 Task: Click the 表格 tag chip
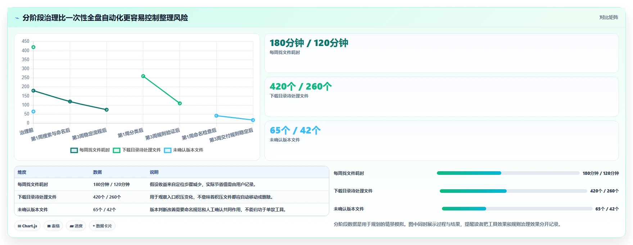53,226
